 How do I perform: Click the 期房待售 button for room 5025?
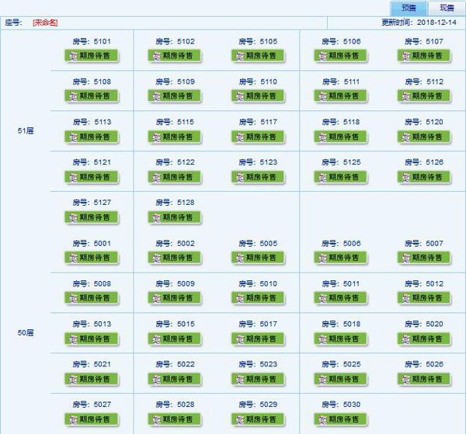341,379
